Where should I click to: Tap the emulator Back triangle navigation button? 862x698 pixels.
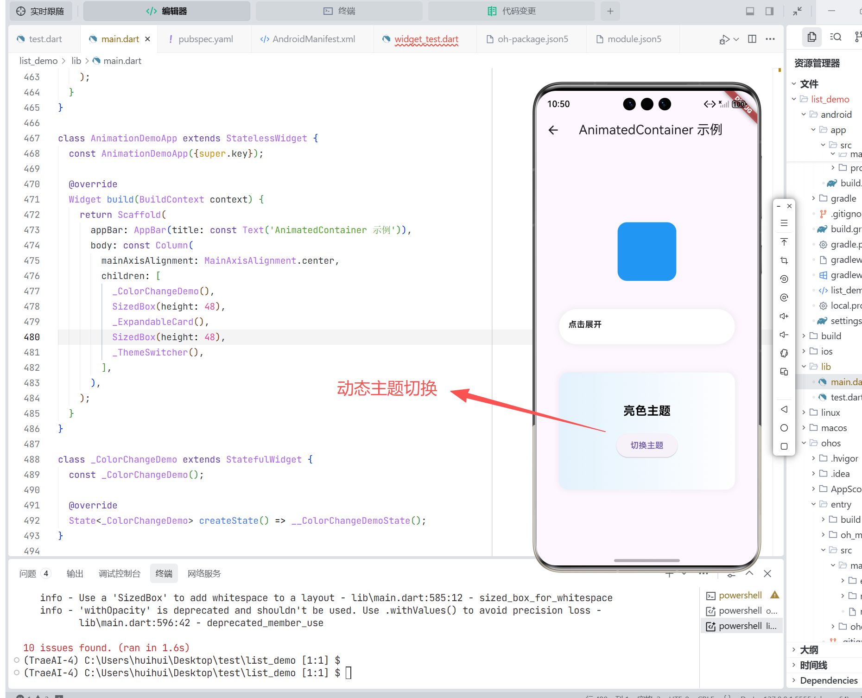point(784,409)
